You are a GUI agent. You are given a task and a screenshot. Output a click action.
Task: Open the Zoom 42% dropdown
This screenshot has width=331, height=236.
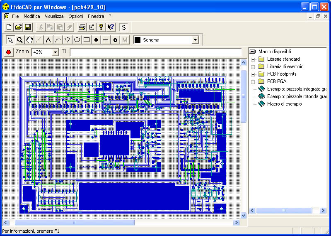pyautogui.click(x=56, y=52)
